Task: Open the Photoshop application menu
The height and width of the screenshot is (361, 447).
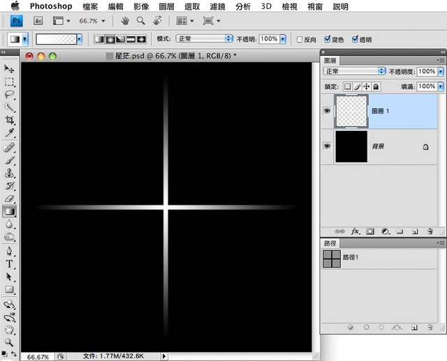Action: pyautogui.click(x=51, y=6)
